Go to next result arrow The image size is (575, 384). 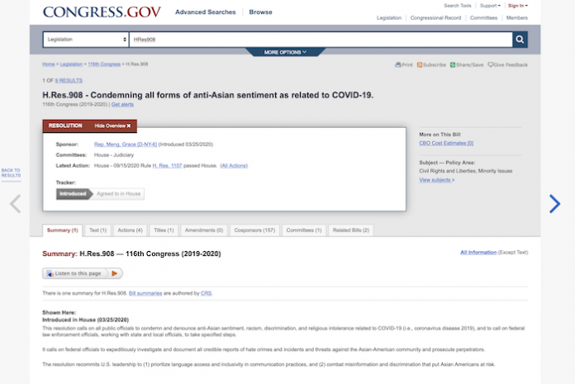coord(554,204)
